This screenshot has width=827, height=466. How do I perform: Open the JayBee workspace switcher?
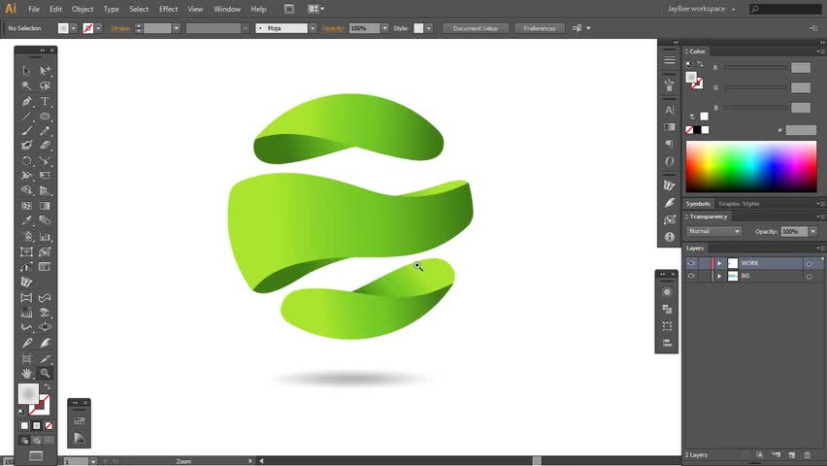[701, 9]
